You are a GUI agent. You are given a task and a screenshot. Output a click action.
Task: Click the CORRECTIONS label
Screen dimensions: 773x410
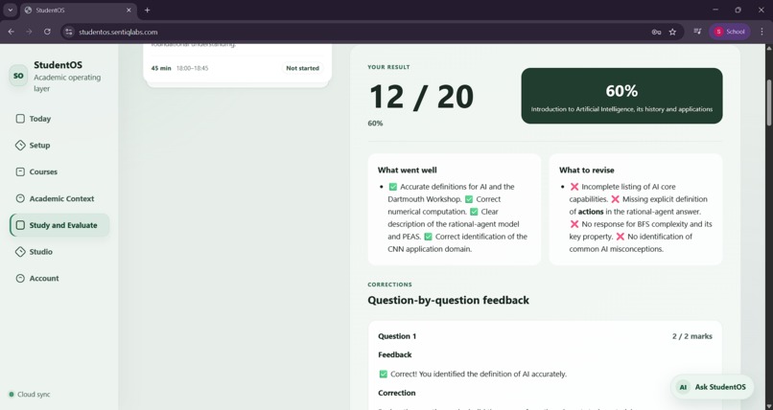click(x=389, y=285)
